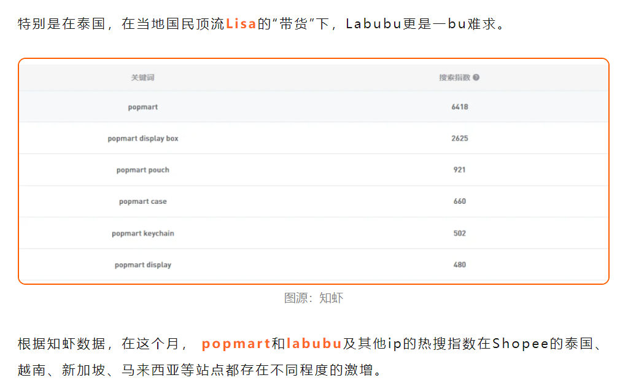Viewport: 628px width, 391px height.
Task: Select the "popmart case" keyword
Action: 142,201
